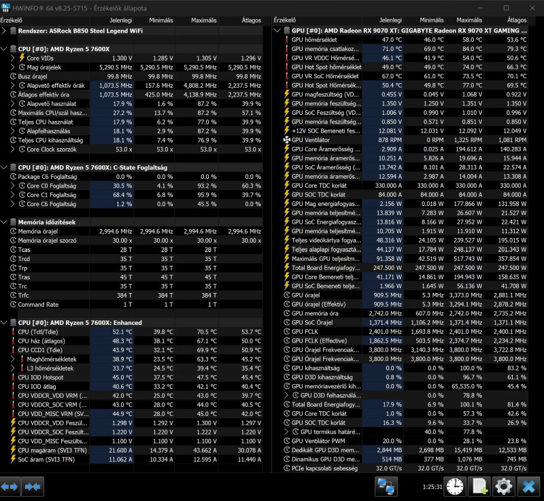Expand the Maghőmérsékletek row

click(13, 359)
